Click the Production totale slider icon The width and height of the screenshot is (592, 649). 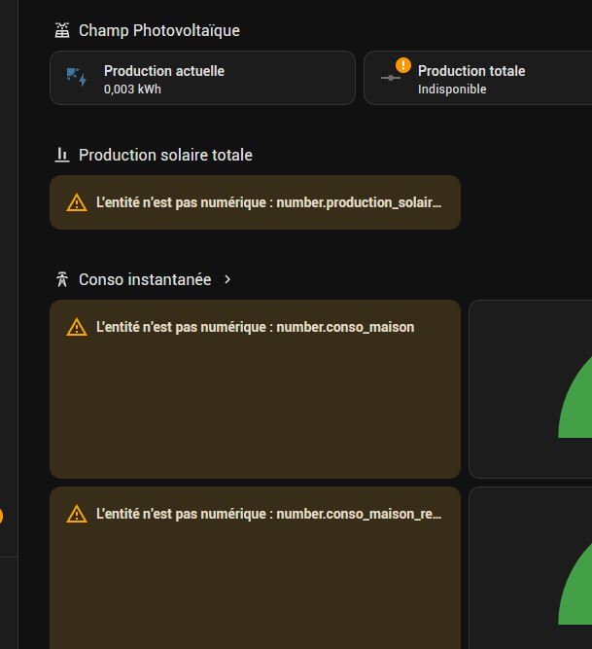[391, 79]
